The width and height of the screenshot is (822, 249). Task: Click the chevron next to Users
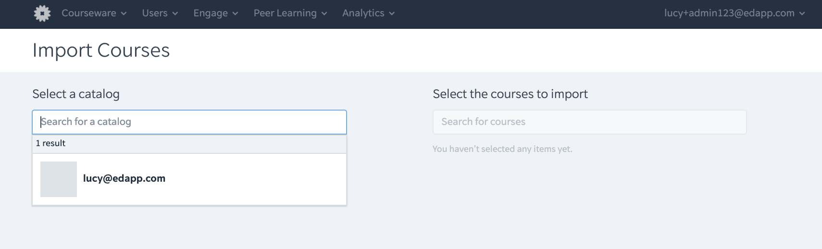coord(175,14)
